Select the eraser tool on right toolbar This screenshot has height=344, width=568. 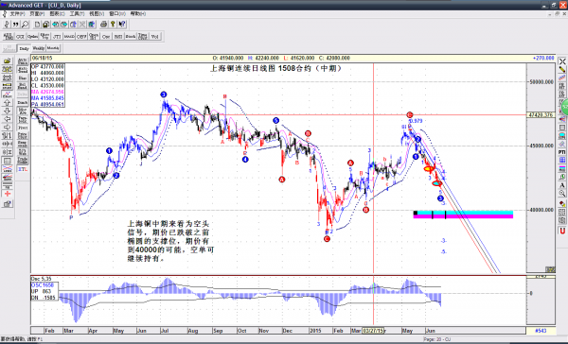coord(562,203)
